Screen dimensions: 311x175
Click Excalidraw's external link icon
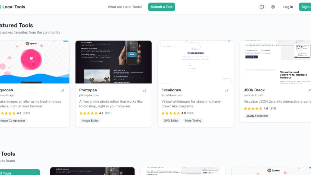tap(227, 91)
